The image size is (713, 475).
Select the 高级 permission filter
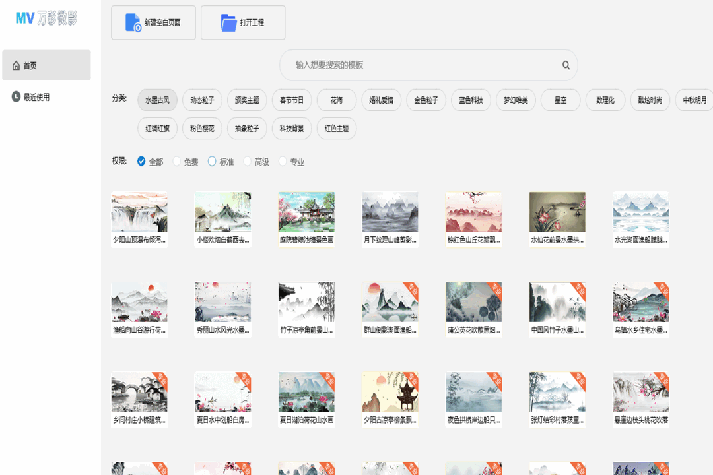pos(247,161)
